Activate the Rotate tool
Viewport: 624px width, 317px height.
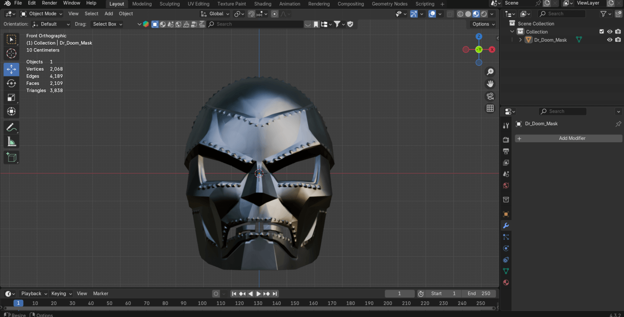click(11, 83)
